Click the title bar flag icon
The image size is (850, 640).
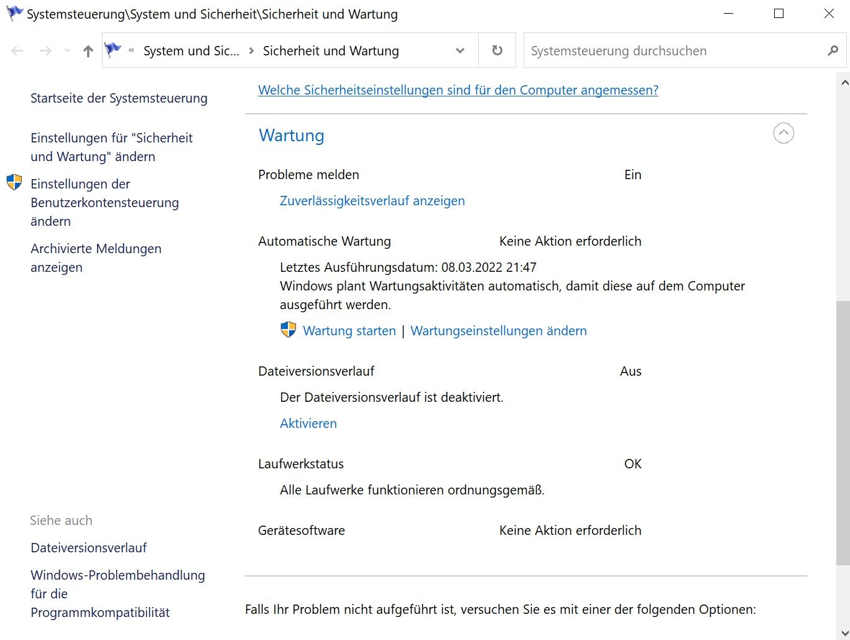[14, 13]
